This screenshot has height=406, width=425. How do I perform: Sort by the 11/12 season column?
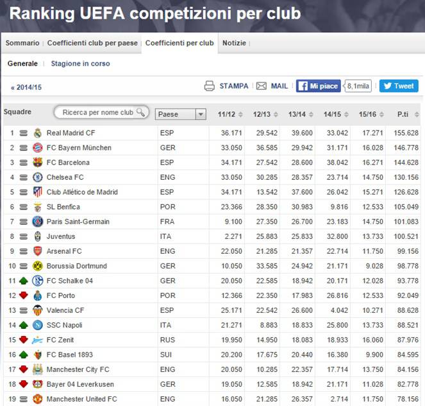230,114
